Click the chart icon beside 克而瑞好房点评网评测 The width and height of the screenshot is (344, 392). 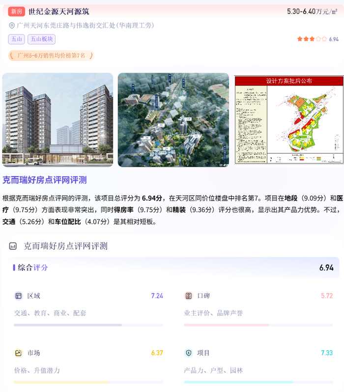[13, 246]
